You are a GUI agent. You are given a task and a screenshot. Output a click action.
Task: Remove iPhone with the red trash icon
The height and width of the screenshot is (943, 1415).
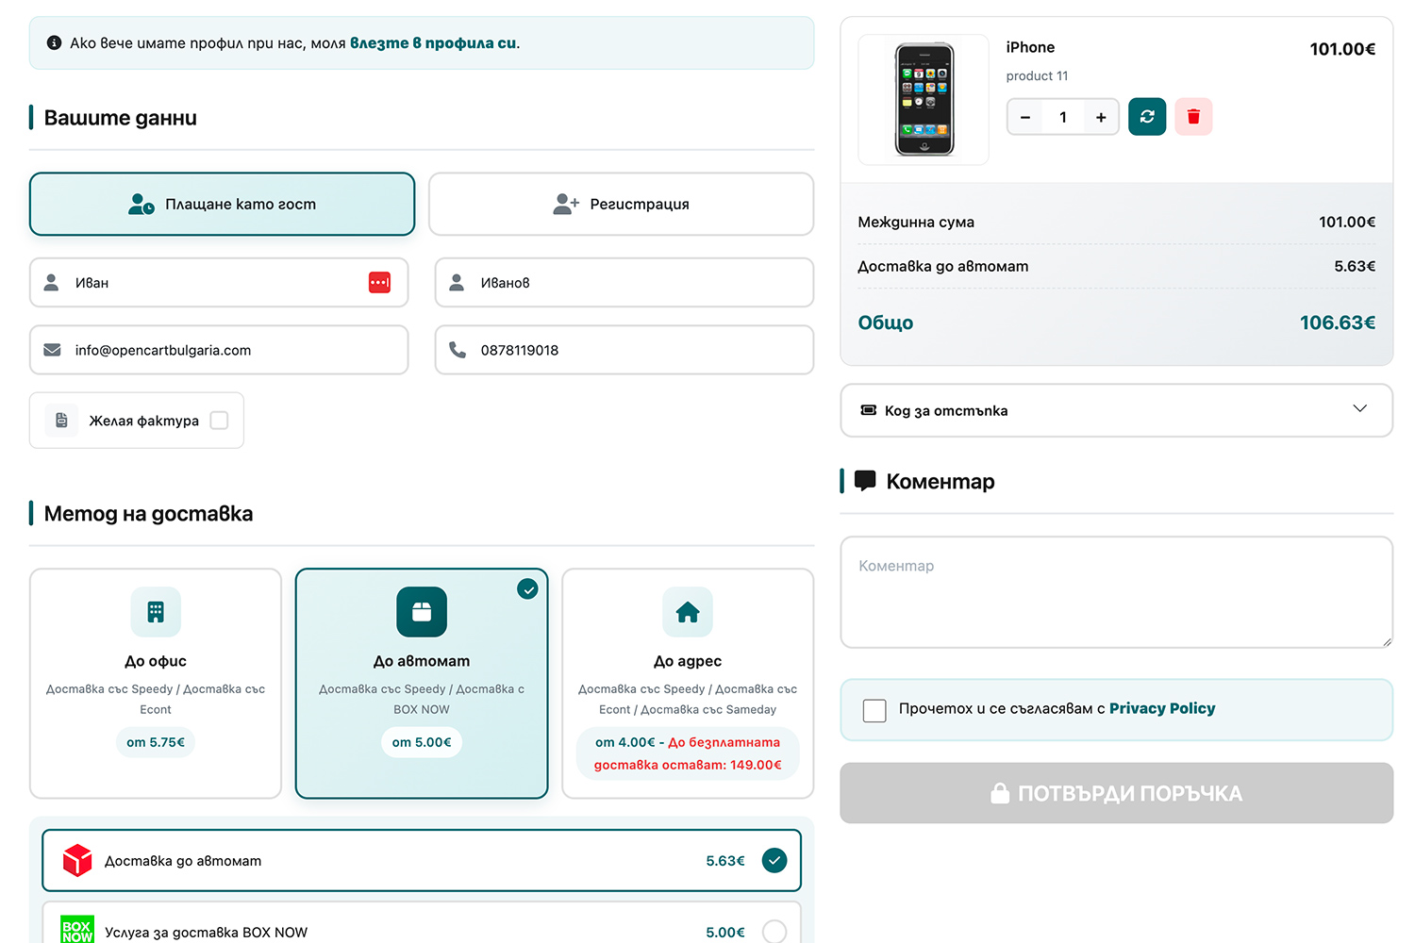1193,117
